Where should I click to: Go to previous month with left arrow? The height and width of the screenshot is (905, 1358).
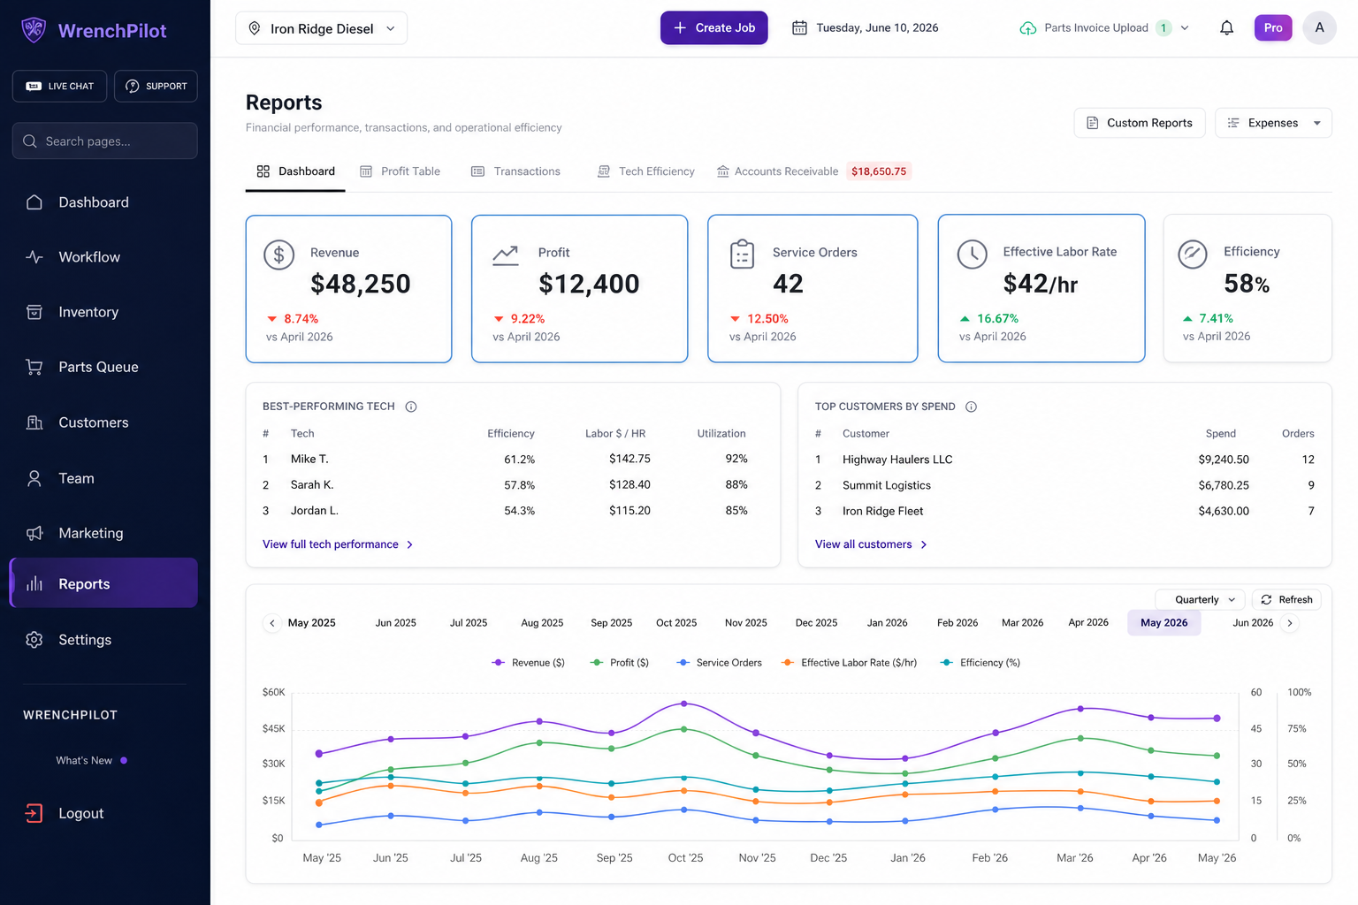click(x=272, y=623)
